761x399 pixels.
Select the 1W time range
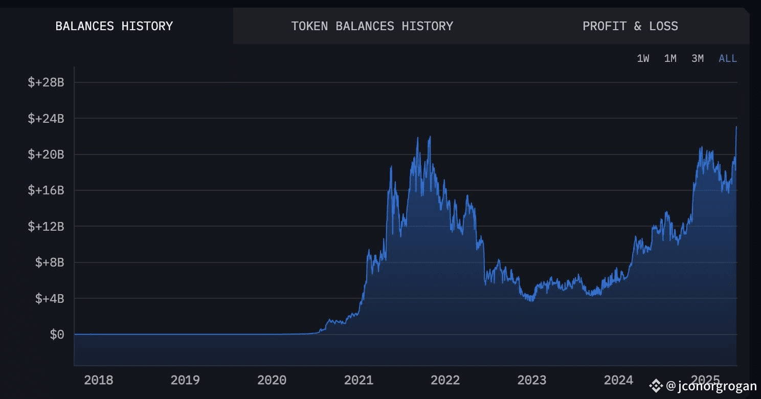(643, 58)
